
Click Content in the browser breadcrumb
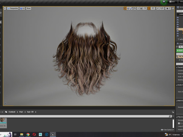pyautogui.click(x=12, y=112)
